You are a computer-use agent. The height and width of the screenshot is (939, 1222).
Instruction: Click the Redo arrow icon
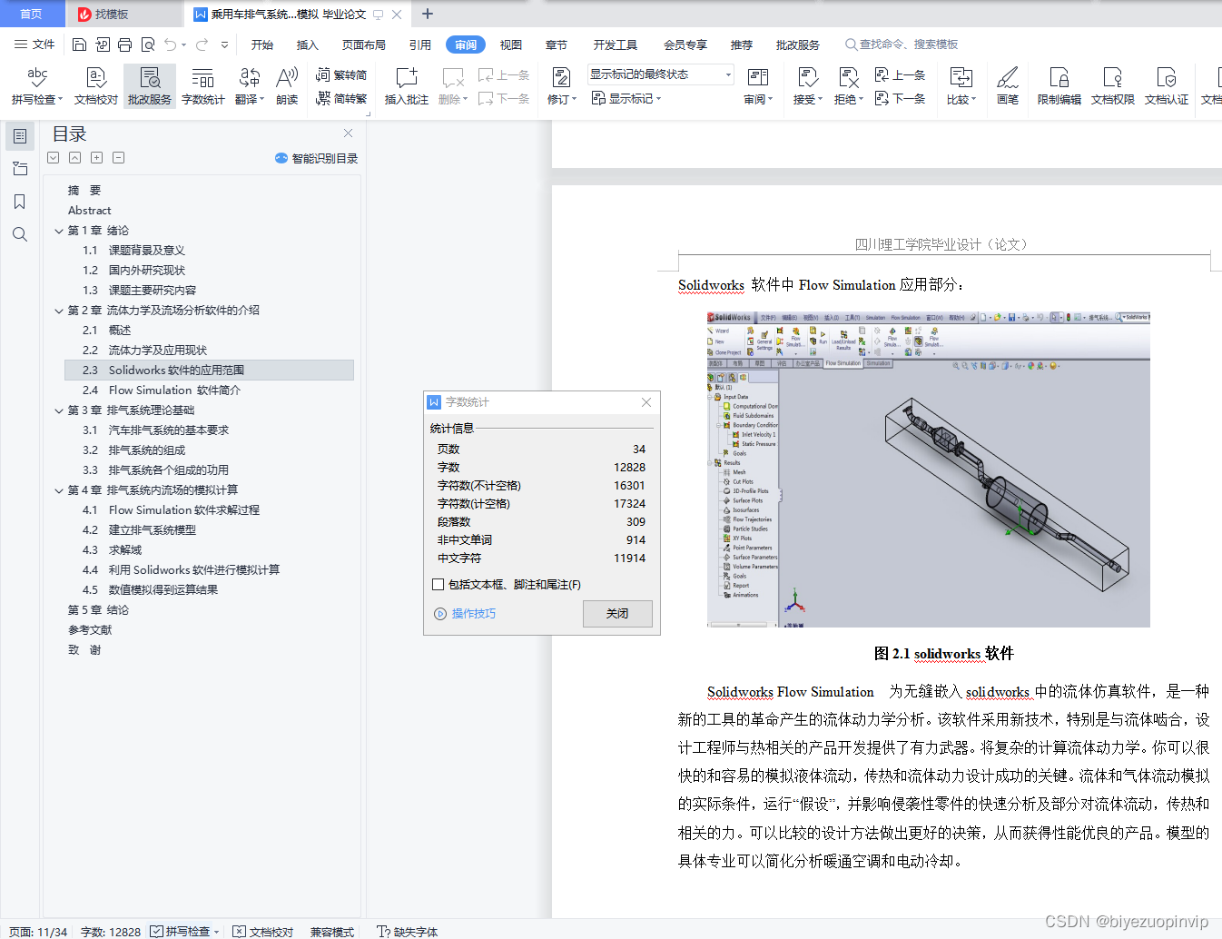click(x=202, y=44)
